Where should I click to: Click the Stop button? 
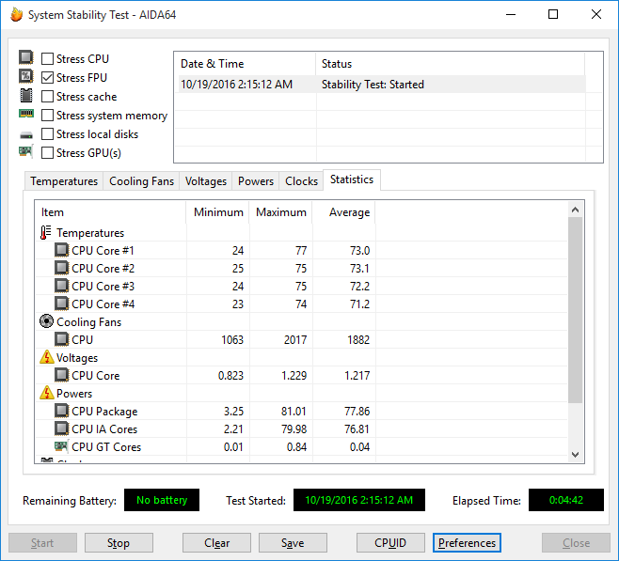click(x=119, y=543)
